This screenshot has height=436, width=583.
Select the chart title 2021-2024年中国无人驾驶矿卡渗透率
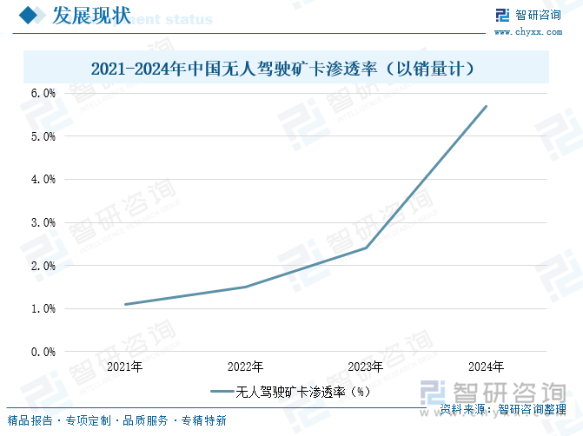coord(283,69)
